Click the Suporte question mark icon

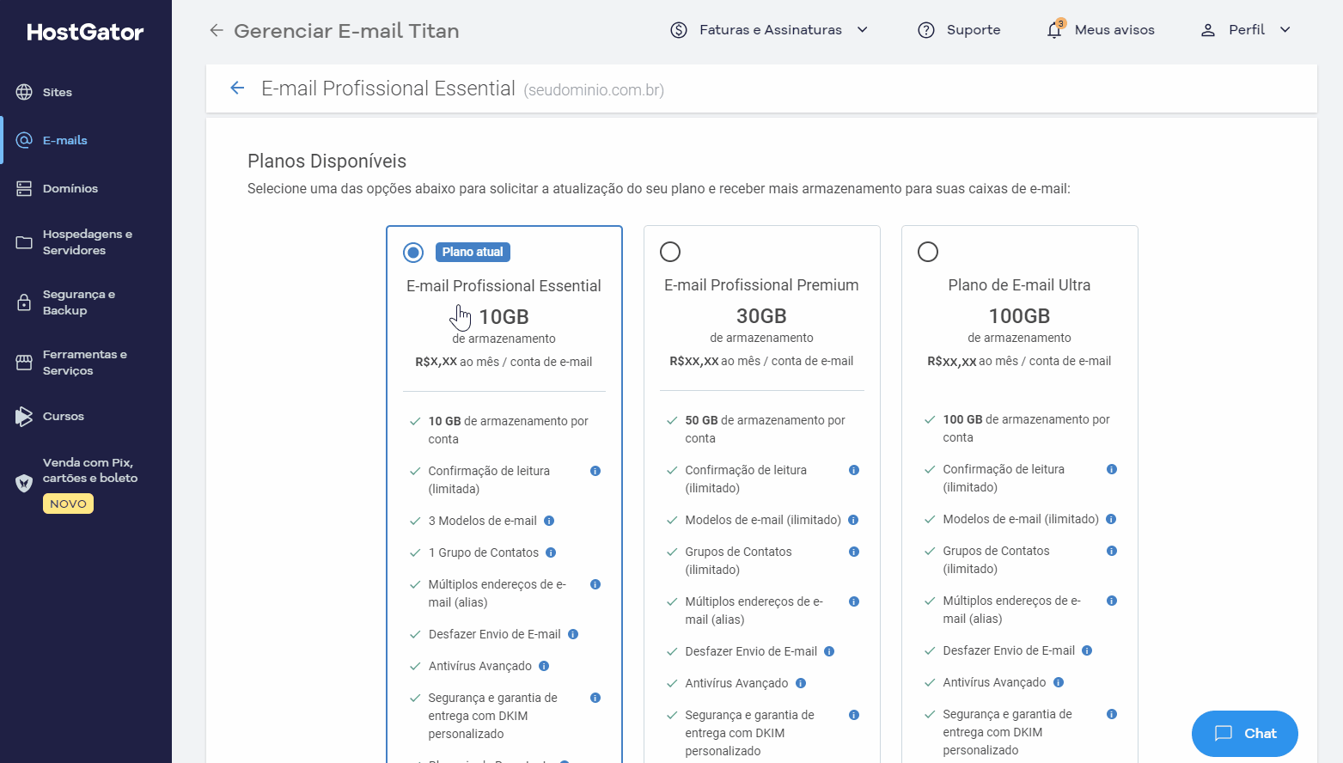click(x=926, y=30)
